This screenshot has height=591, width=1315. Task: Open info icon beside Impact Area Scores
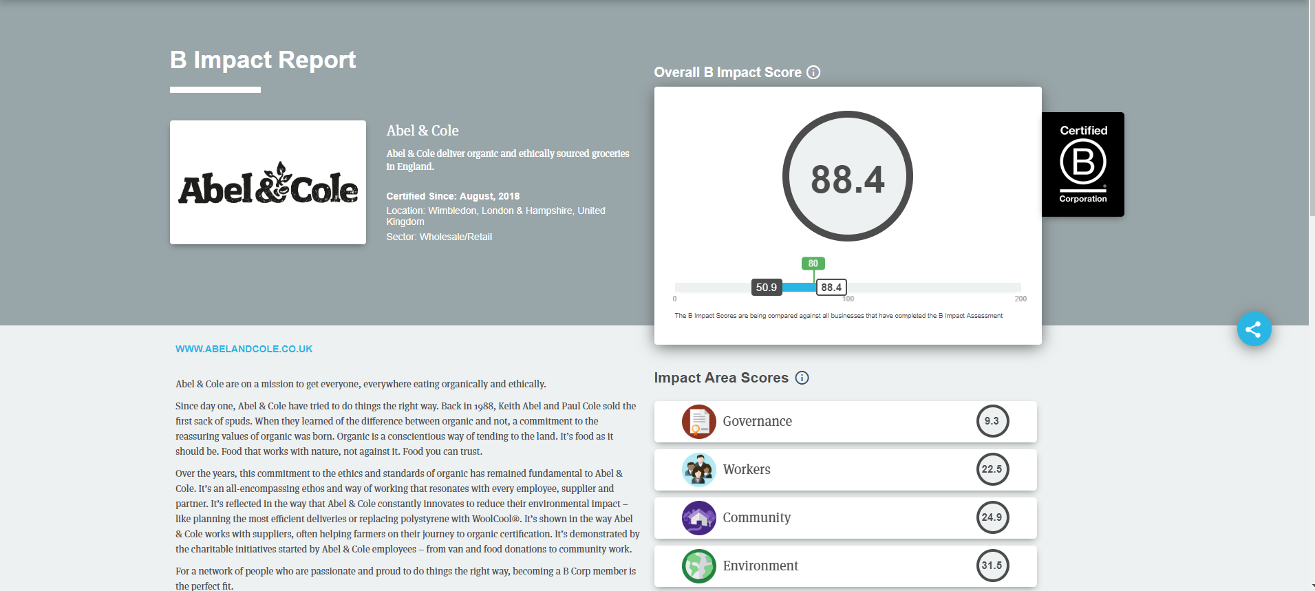(802, 378)
